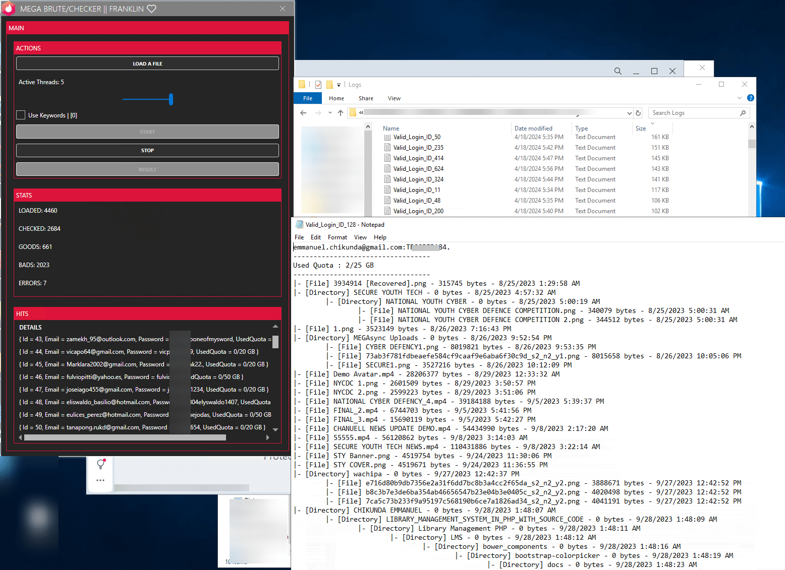The image size is (785, 570).
Task: Click the Up one level arrow in explorer
Action: (x=341, y=113)
